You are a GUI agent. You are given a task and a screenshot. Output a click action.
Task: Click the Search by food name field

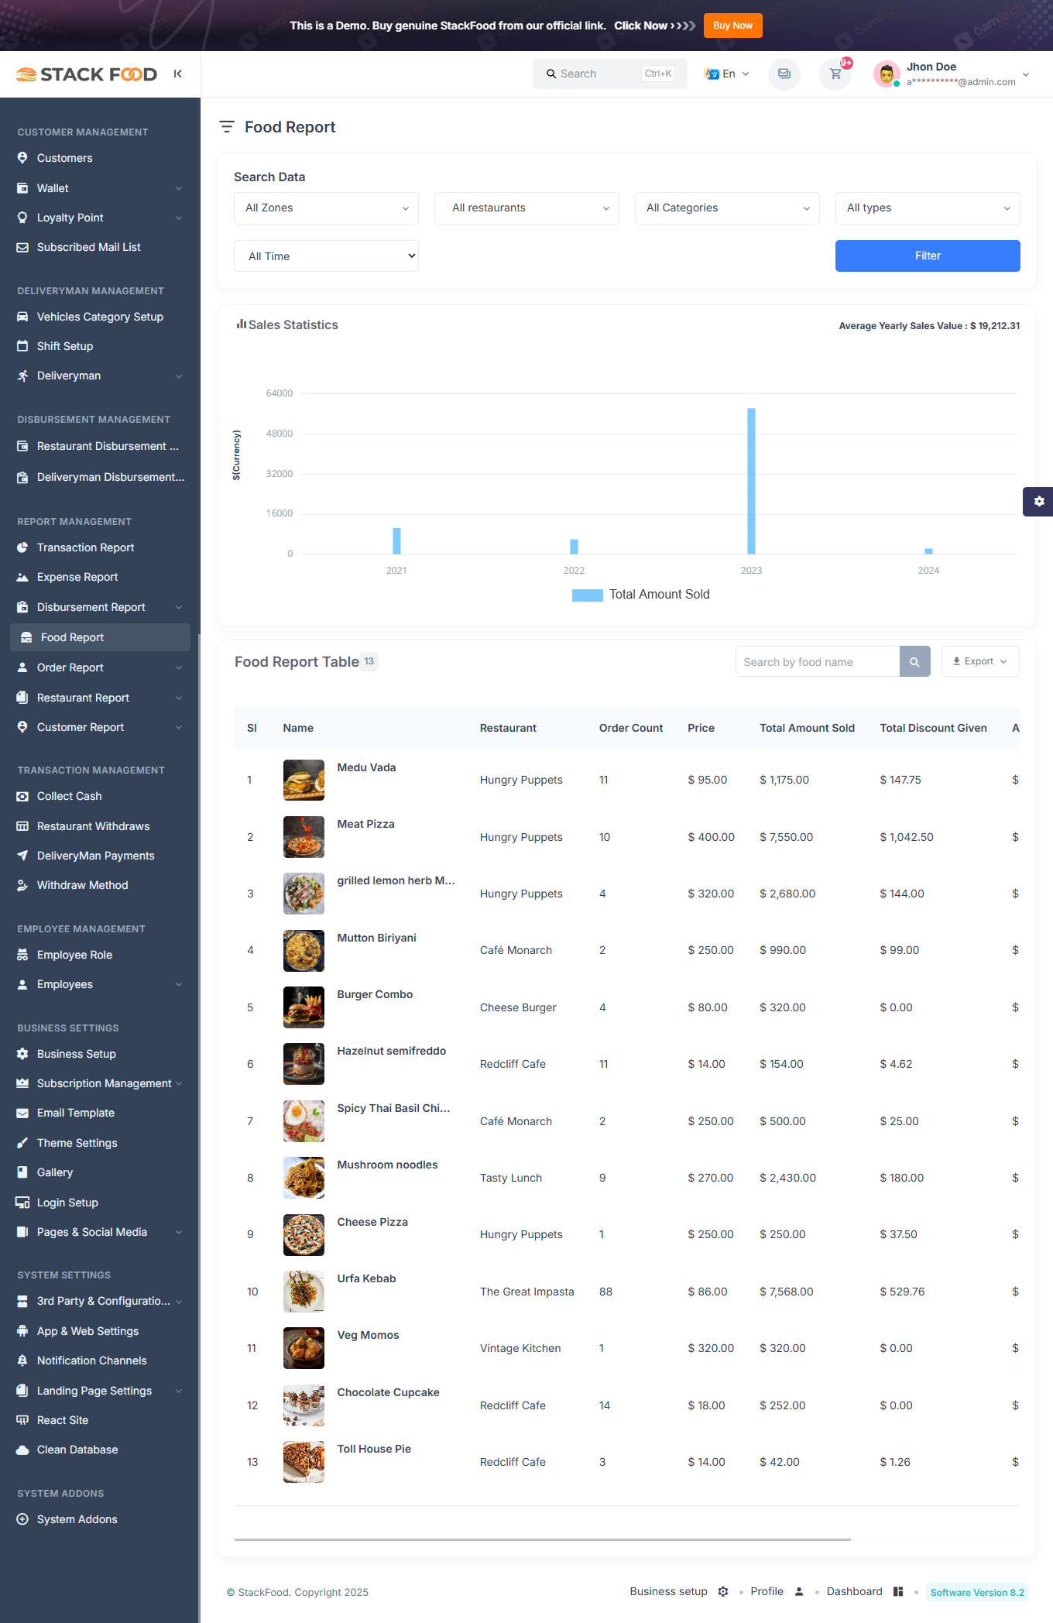(817, 662)
